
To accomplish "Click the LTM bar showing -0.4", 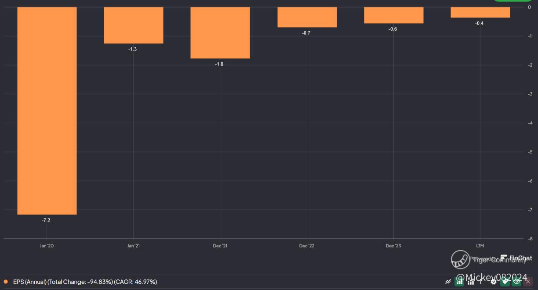I will tap(480, 12).
